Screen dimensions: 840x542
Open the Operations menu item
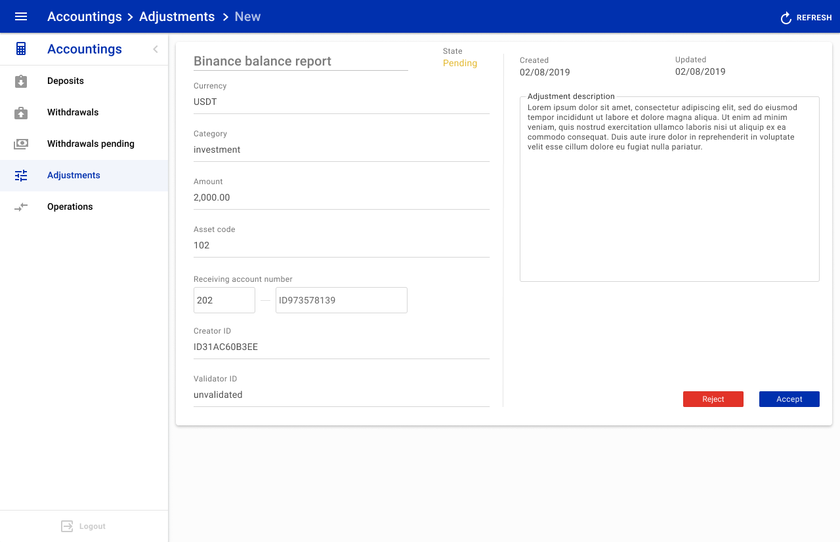point(84,207)
